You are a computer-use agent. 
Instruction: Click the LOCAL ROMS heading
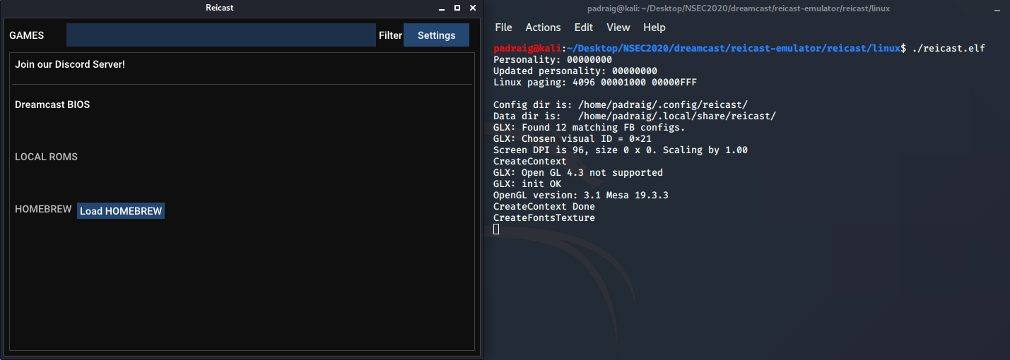[x=46, y=157]
